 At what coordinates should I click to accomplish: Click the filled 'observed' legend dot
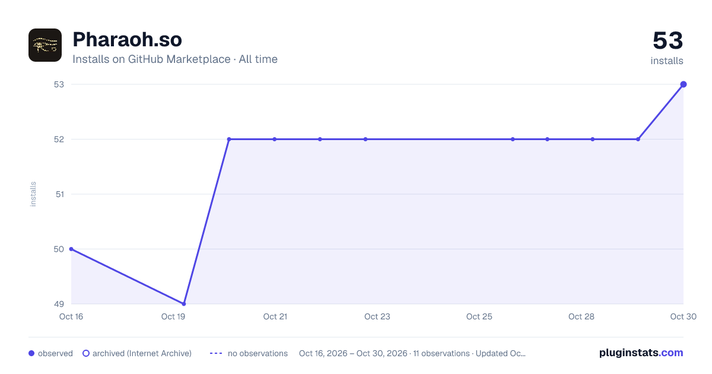coord(31,353)
